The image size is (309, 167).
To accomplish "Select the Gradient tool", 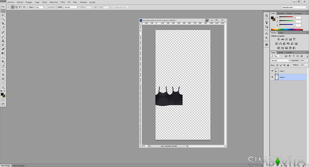I will pyautogui.click(x=3, y=53).
